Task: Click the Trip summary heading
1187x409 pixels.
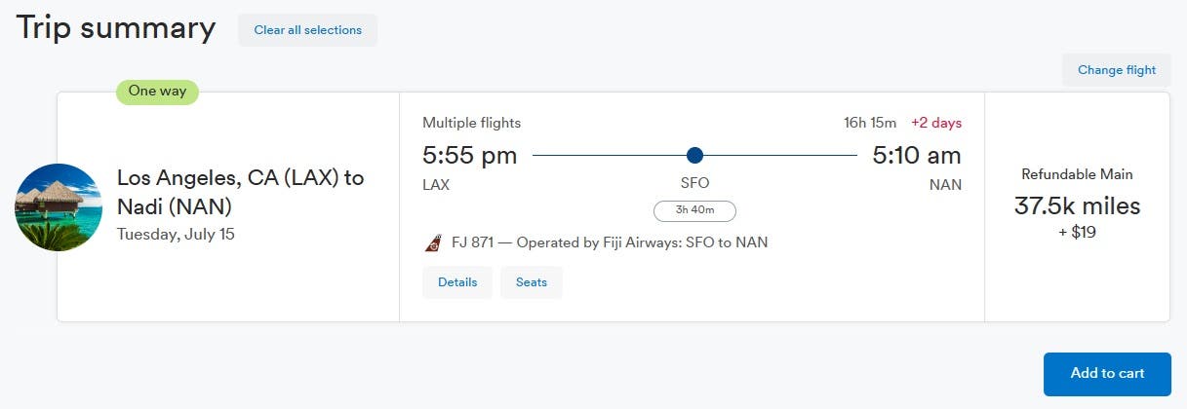Action: (x=115, y=28)
